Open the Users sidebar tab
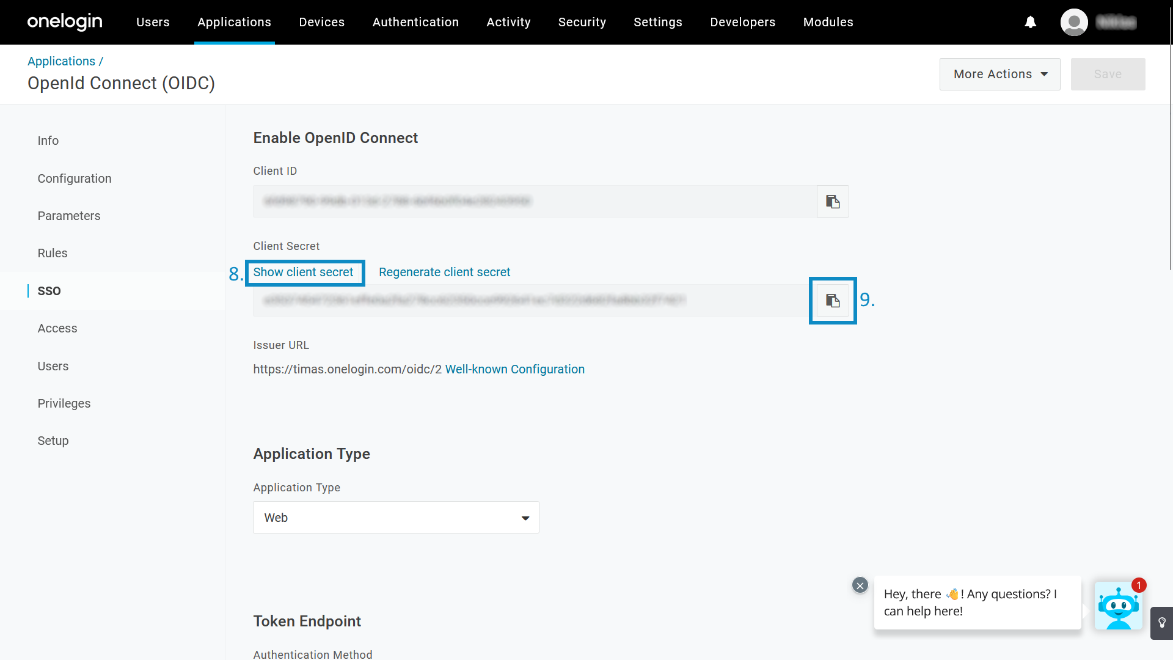The width and height of the screenshot is (1173, 660). 53,366
